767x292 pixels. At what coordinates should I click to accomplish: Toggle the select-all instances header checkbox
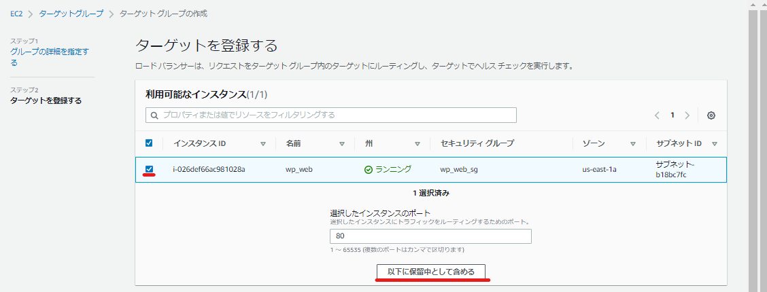coord(149,143)
